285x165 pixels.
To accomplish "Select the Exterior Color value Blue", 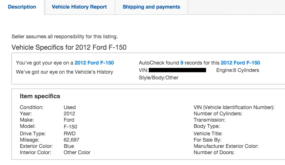I will coord(68,146).
